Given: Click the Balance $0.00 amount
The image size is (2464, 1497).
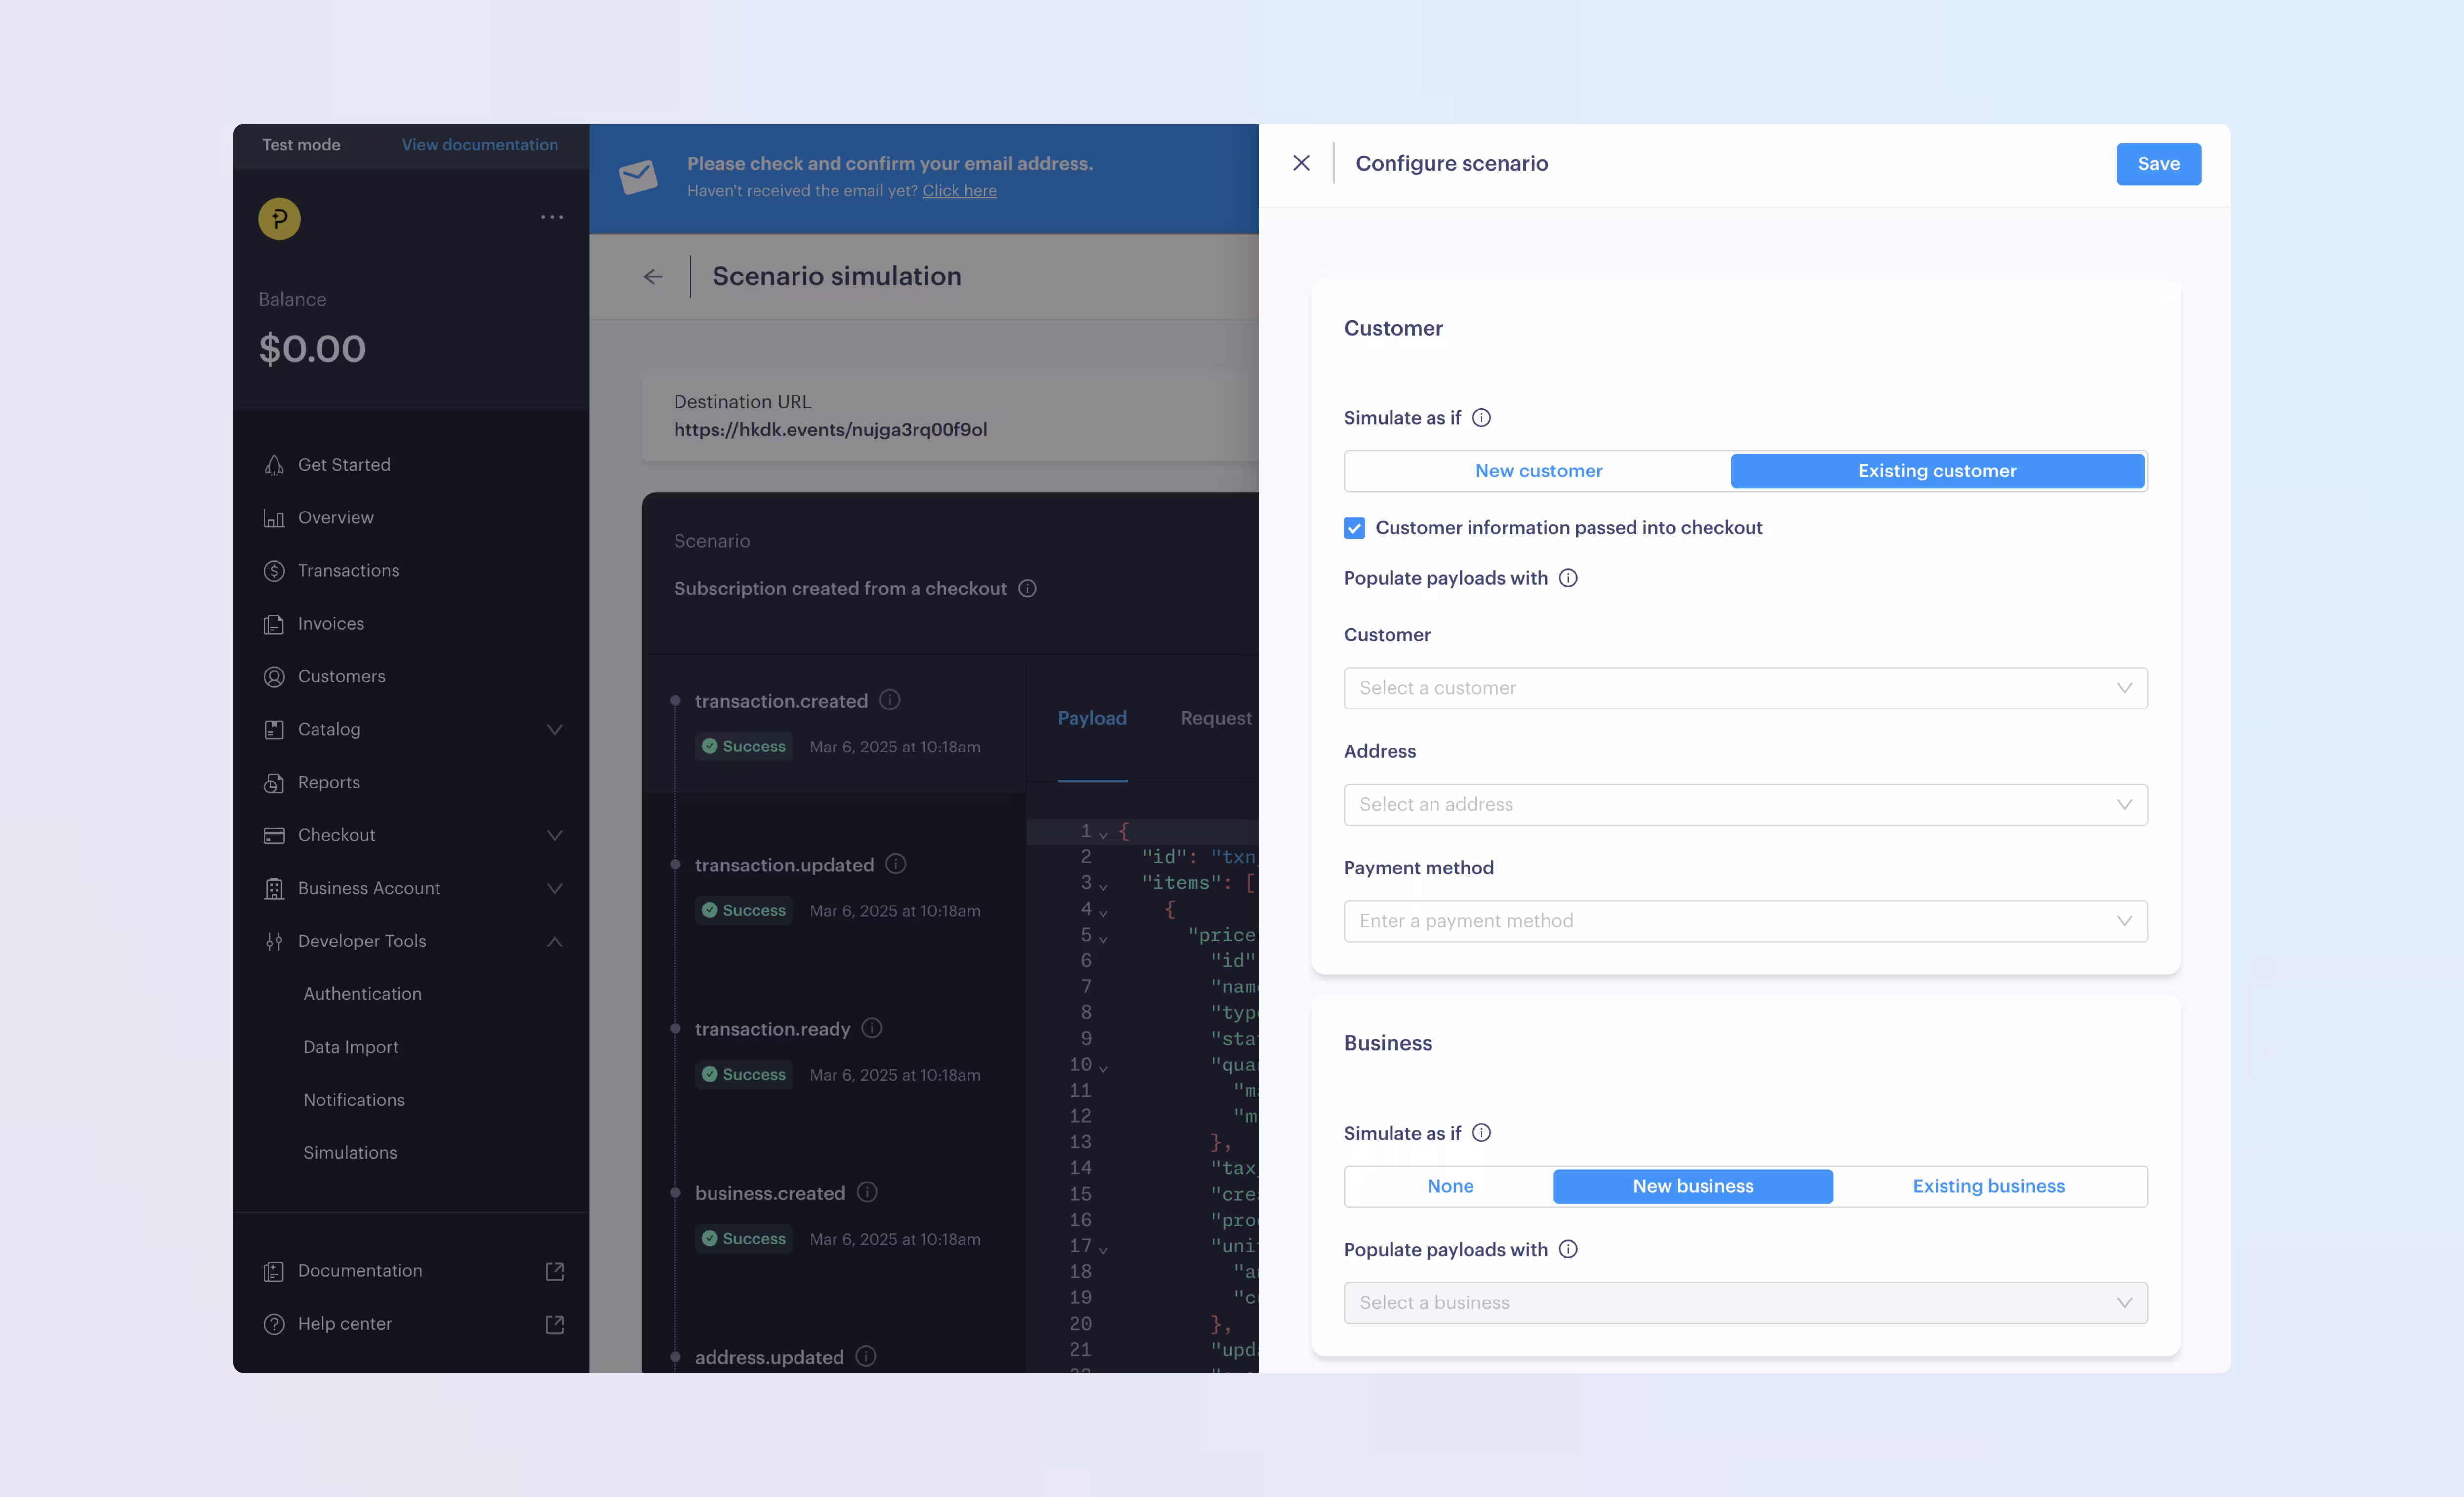Looking at the screenshot, I should [x=312, y=349].
